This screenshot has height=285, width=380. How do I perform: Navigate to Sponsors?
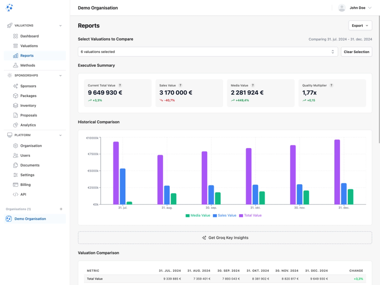[27, 86]
